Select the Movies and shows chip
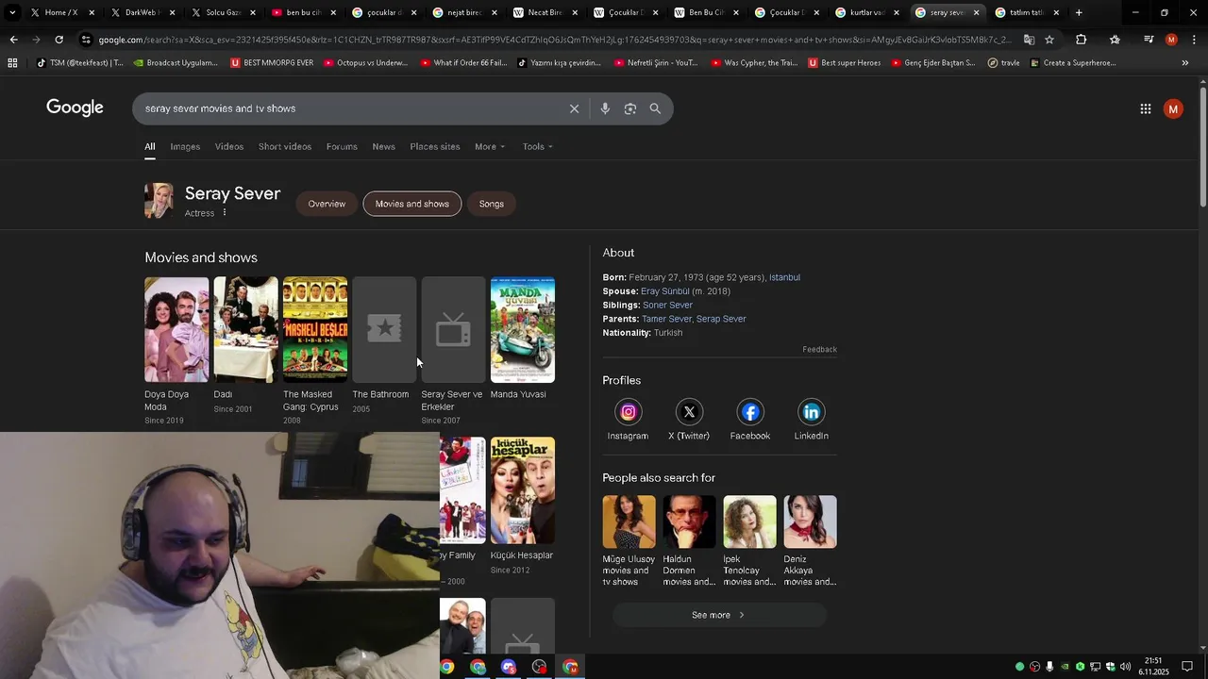 (x=412, y=204)
